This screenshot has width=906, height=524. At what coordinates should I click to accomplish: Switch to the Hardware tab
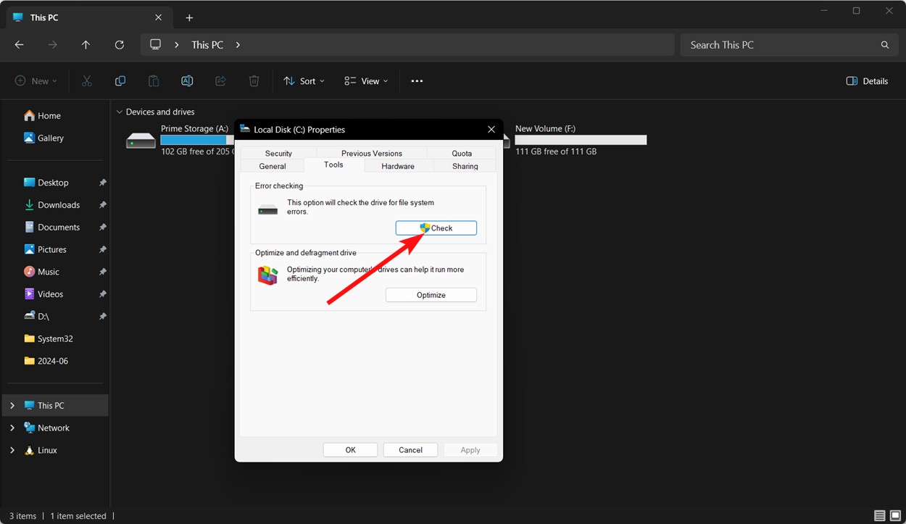click(x=397, y=166)
